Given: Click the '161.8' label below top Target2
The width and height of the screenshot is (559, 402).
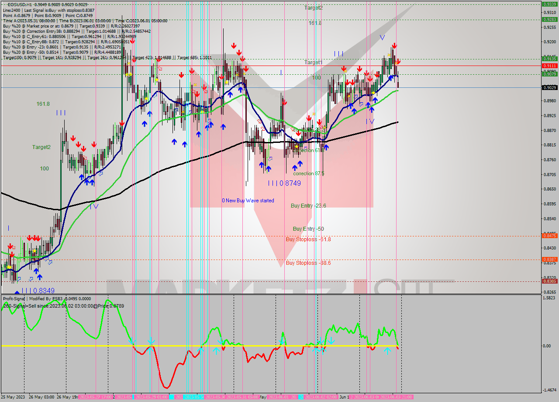Looking at the screenshot, I should [x=315, y=23].
